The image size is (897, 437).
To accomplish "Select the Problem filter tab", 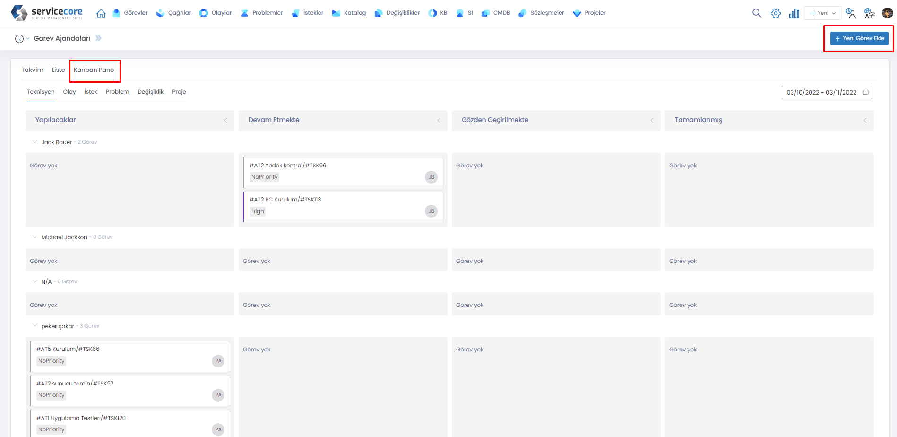I will click(x=117, y=92).
